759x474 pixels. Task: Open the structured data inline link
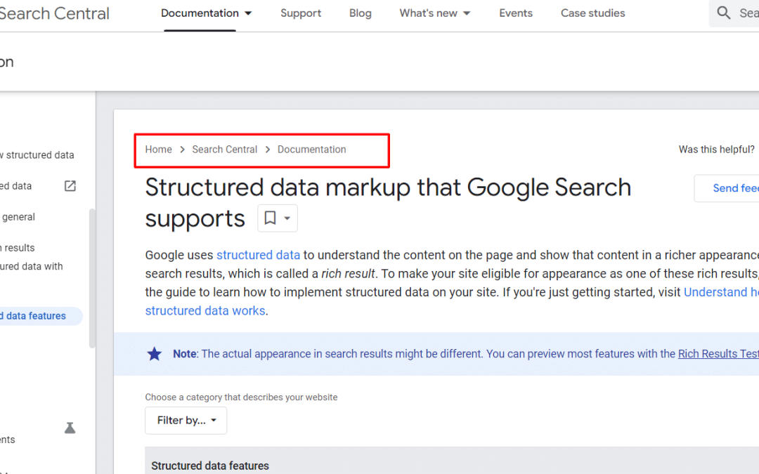click(x=258, y=255)
